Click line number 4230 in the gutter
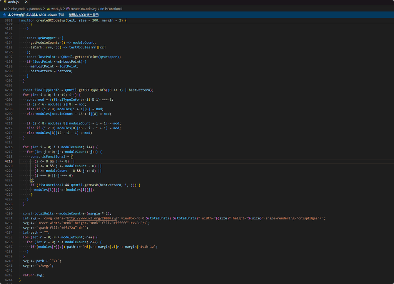The width and height of the screenshot is (394, 284). pyautogui.click(x=8, y=214)
